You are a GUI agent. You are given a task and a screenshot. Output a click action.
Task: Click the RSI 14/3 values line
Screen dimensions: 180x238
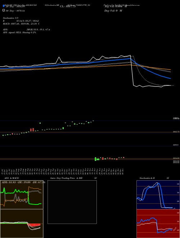(21, 21)
